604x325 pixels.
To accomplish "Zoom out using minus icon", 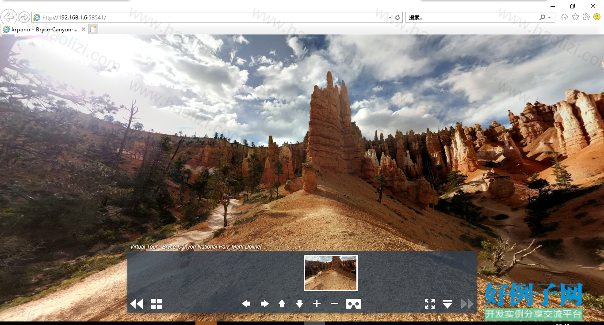I will coord(335,304).
